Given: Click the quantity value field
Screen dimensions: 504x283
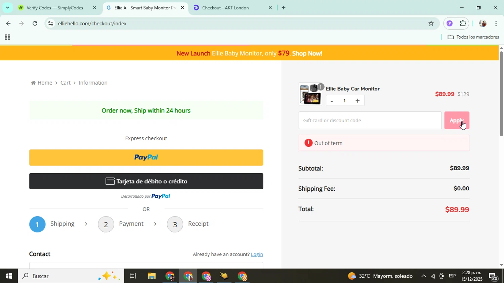Looking at the screenshot, I should (344, 101).
